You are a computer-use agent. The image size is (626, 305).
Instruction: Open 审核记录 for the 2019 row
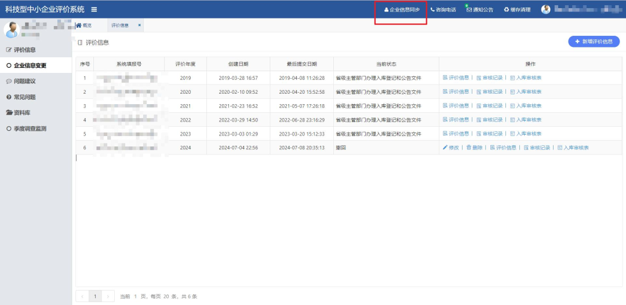coord(489,78)
